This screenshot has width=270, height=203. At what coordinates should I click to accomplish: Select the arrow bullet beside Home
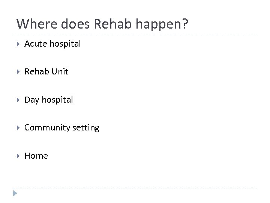coord(18,156)
